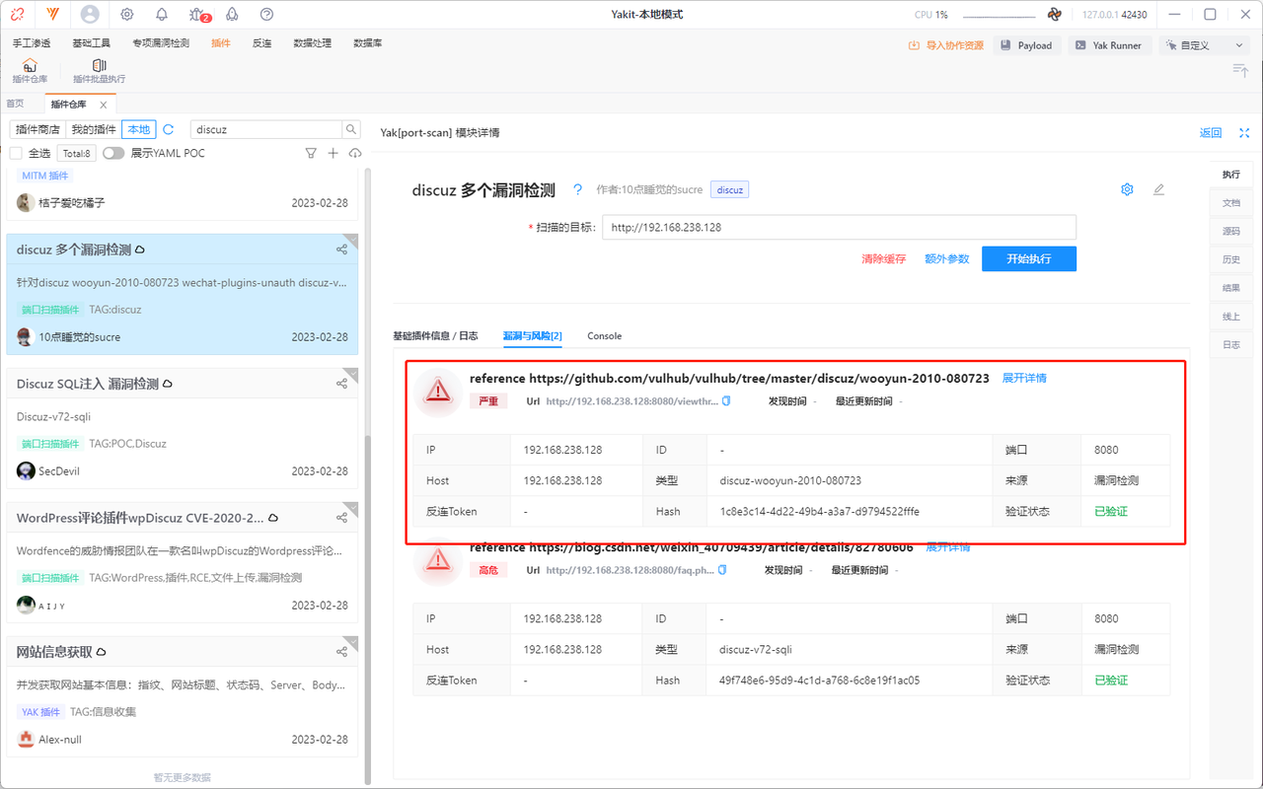Share the discuz 多个漏洞检测 plugin
This screenshot has width=1263, height=789.
pos(341,250)
